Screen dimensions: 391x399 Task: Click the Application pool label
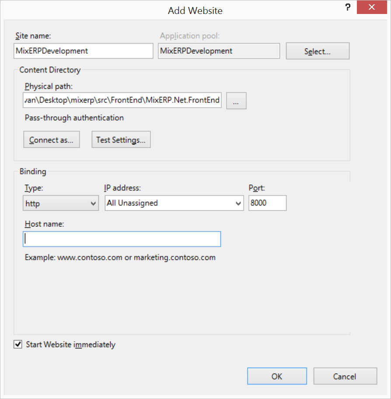tap(190, 36)
